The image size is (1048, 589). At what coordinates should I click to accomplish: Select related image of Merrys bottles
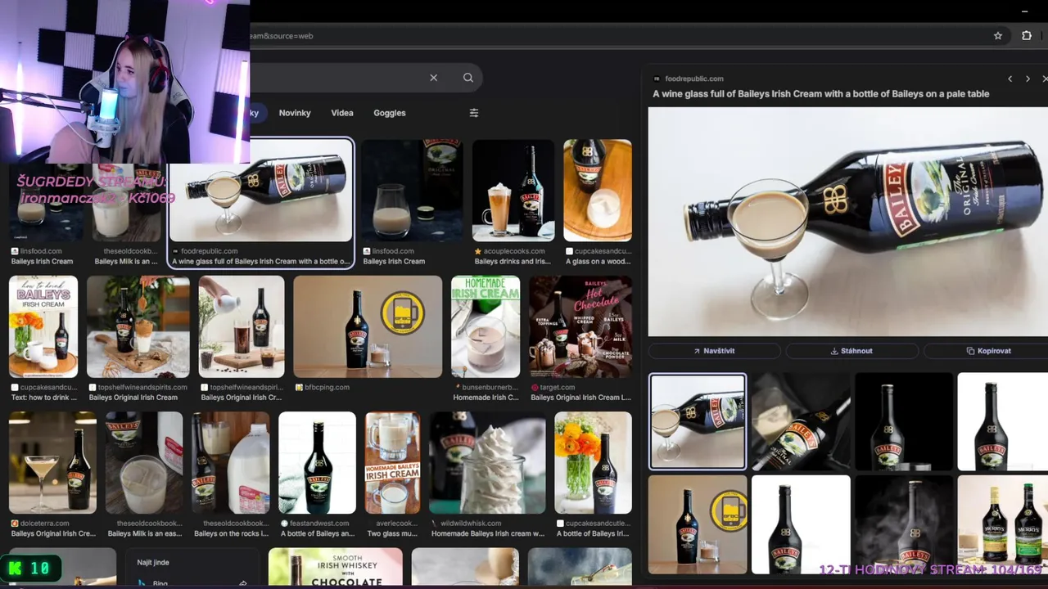1003,524
